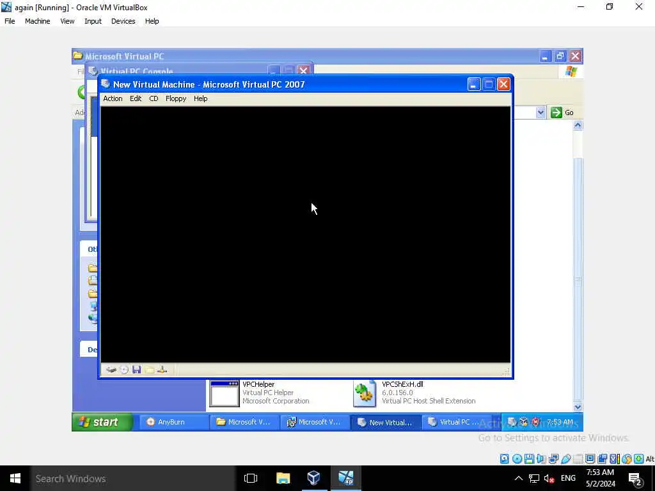The image size is (655, 491).
Task: Open address bar dropdown in Explorer window
Action: 541,113
